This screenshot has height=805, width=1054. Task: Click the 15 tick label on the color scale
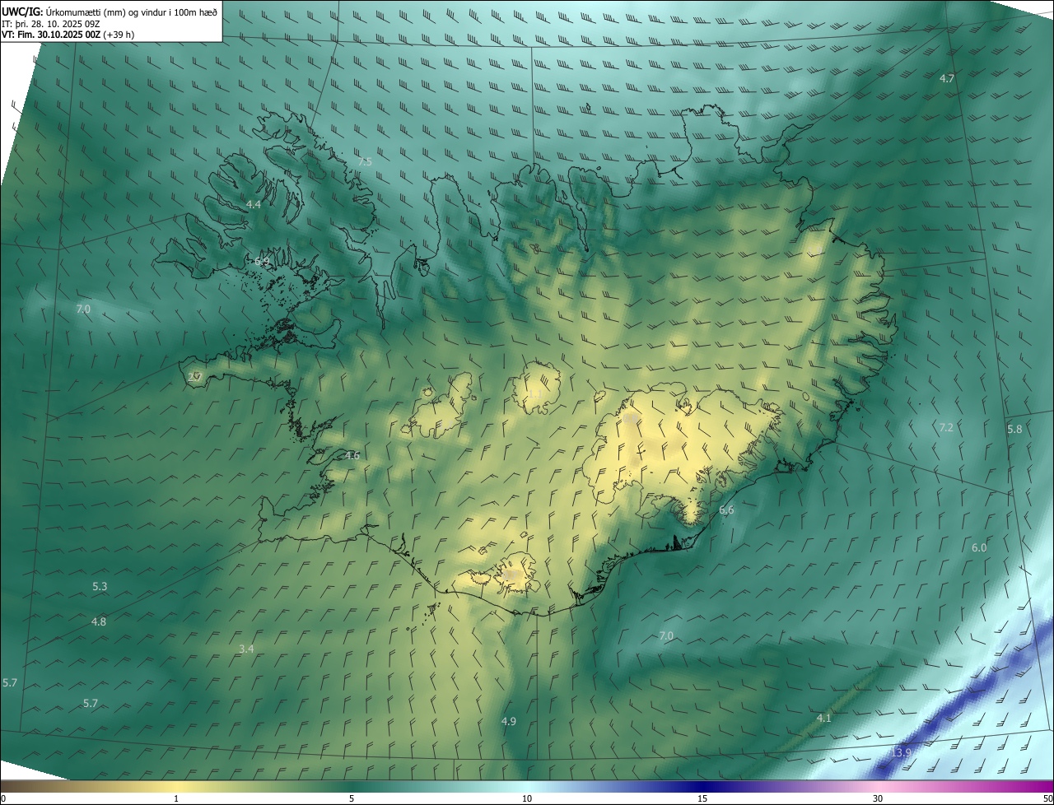pos(702,798)
